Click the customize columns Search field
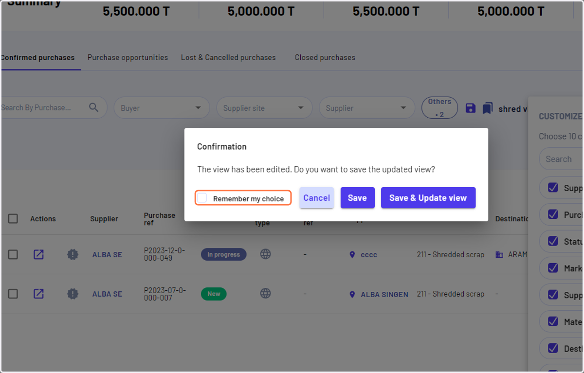 (561, 159)
